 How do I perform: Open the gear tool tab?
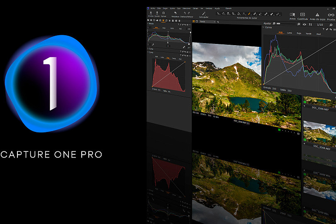click(179, 21)
